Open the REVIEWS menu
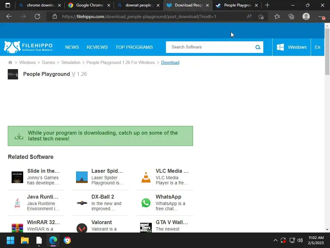330x248 pixels. tap(97, 47)
